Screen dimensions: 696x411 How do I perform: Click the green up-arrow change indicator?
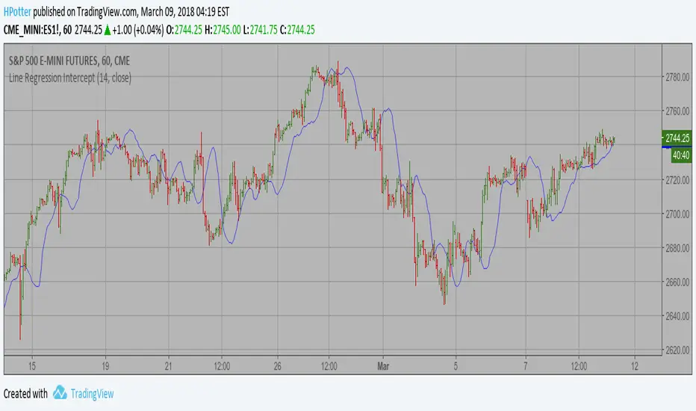click(x=107, y=30)
